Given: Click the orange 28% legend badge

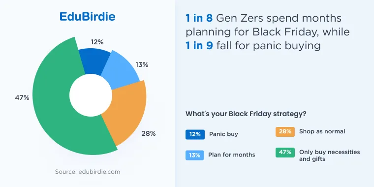Looking at the screenshot, I should pos(285,132).
